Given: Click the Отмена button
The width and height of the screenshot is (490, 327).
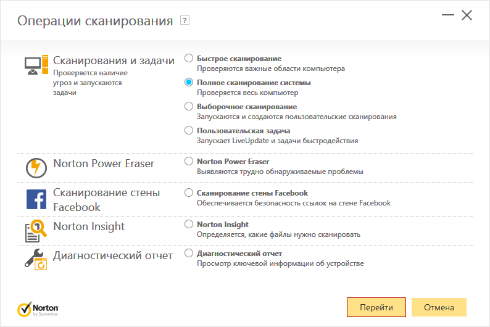Looking at the screenshot, I should (439, 307).
